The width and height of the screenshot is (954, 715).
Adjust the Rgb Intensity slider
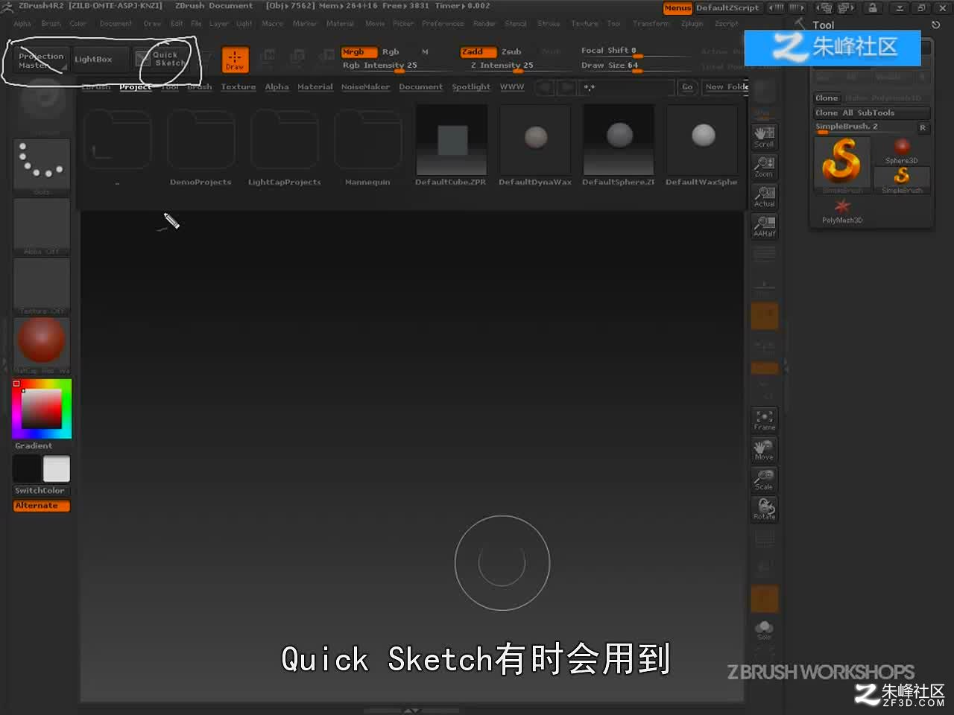coord(397,66)
